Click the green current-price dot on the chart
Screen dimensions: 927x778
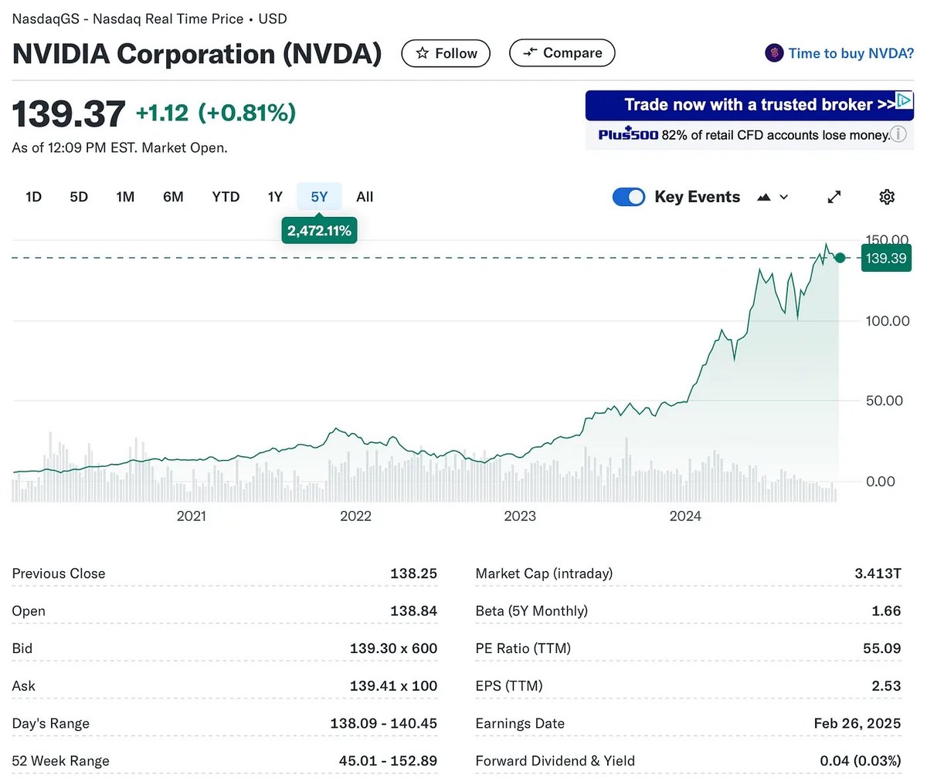840,258
